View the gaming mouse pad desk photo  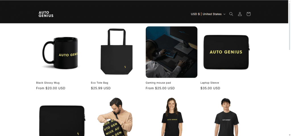click(x=171, y=52)
